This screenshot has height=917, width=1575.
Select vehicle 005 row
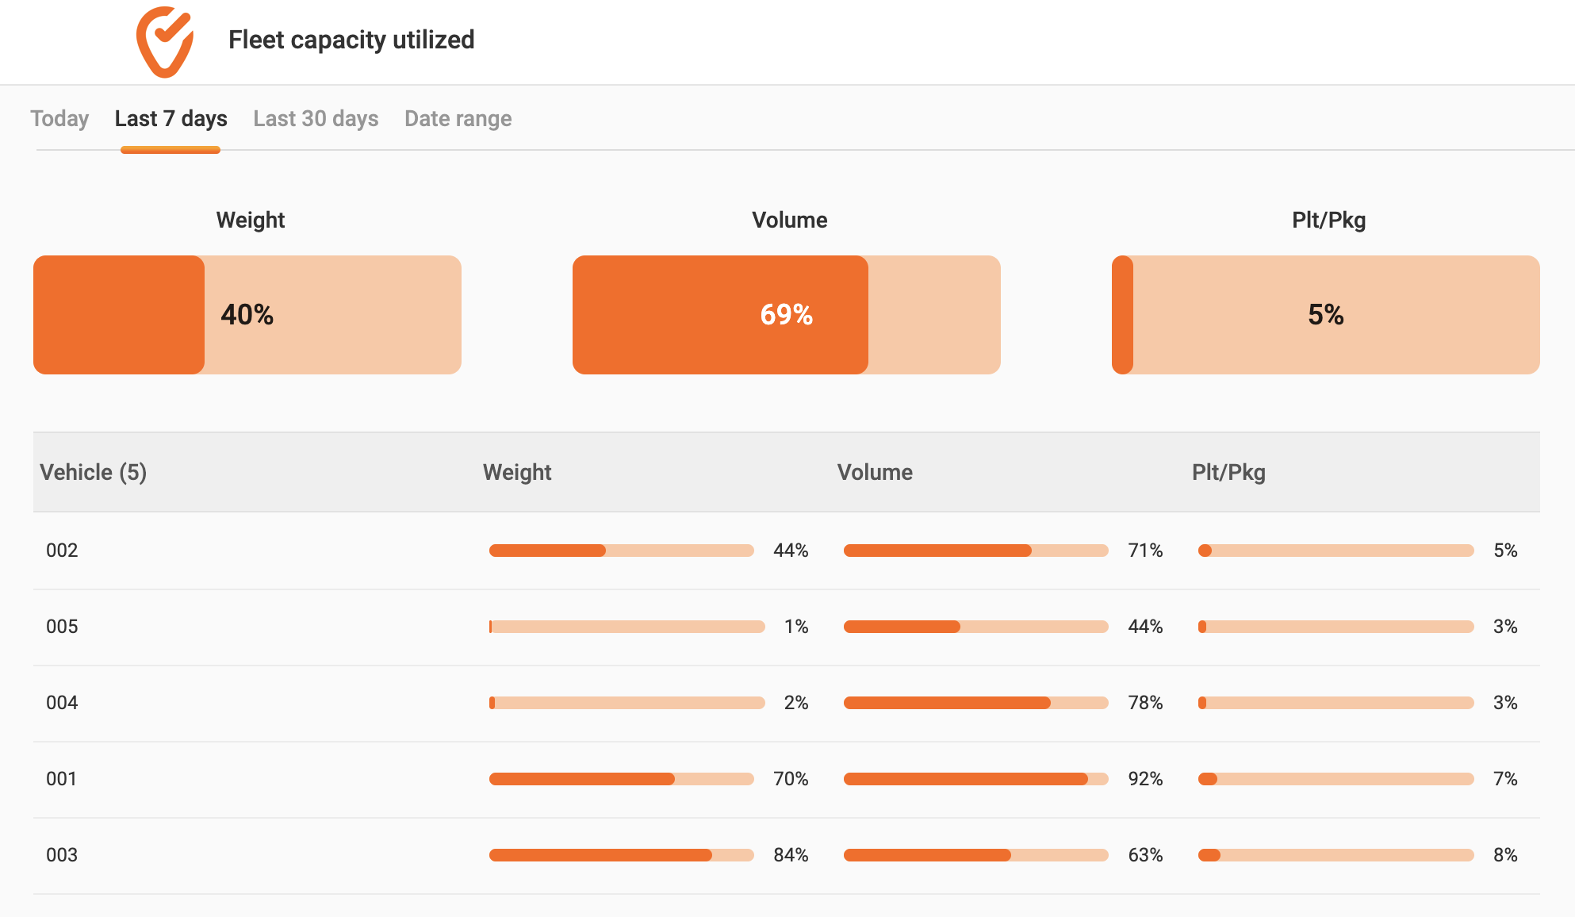tap(787, 627)
